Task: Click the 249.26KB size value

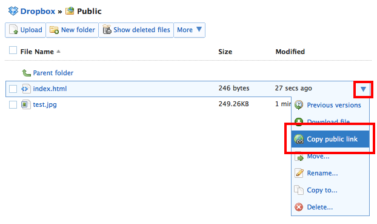Action: pyautogui.click(x=234, y=104)
